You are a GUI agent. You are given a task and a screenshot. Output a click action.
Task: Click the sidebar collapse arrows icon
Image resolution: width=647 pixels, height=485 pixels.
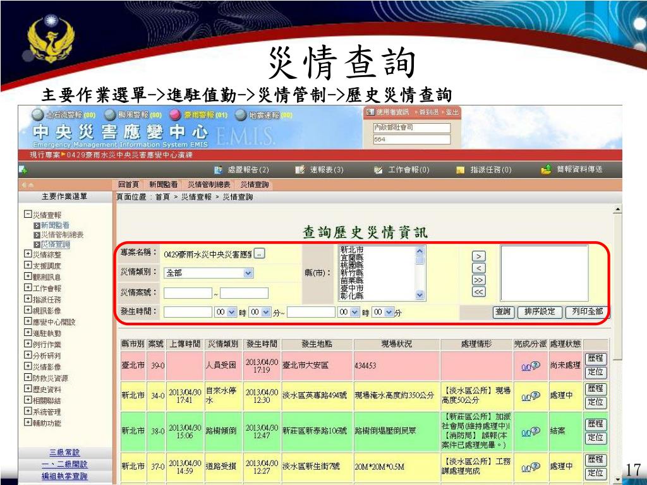tap(28, 185)
